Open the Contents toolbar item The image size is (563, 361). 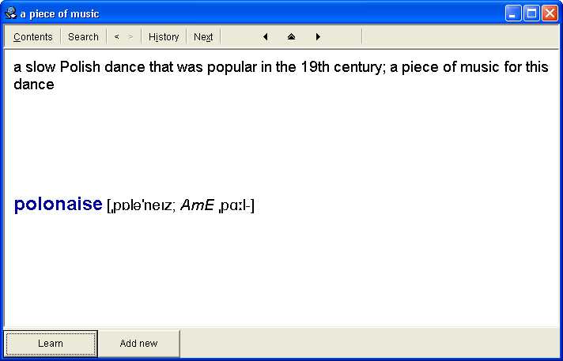[33, 37]
